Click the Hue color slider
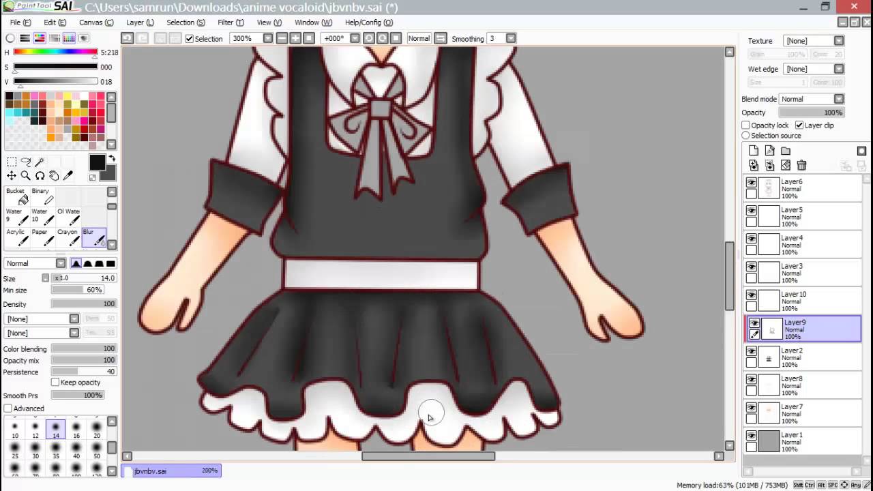This screenshot has width=873, height=491. point(55,52)
